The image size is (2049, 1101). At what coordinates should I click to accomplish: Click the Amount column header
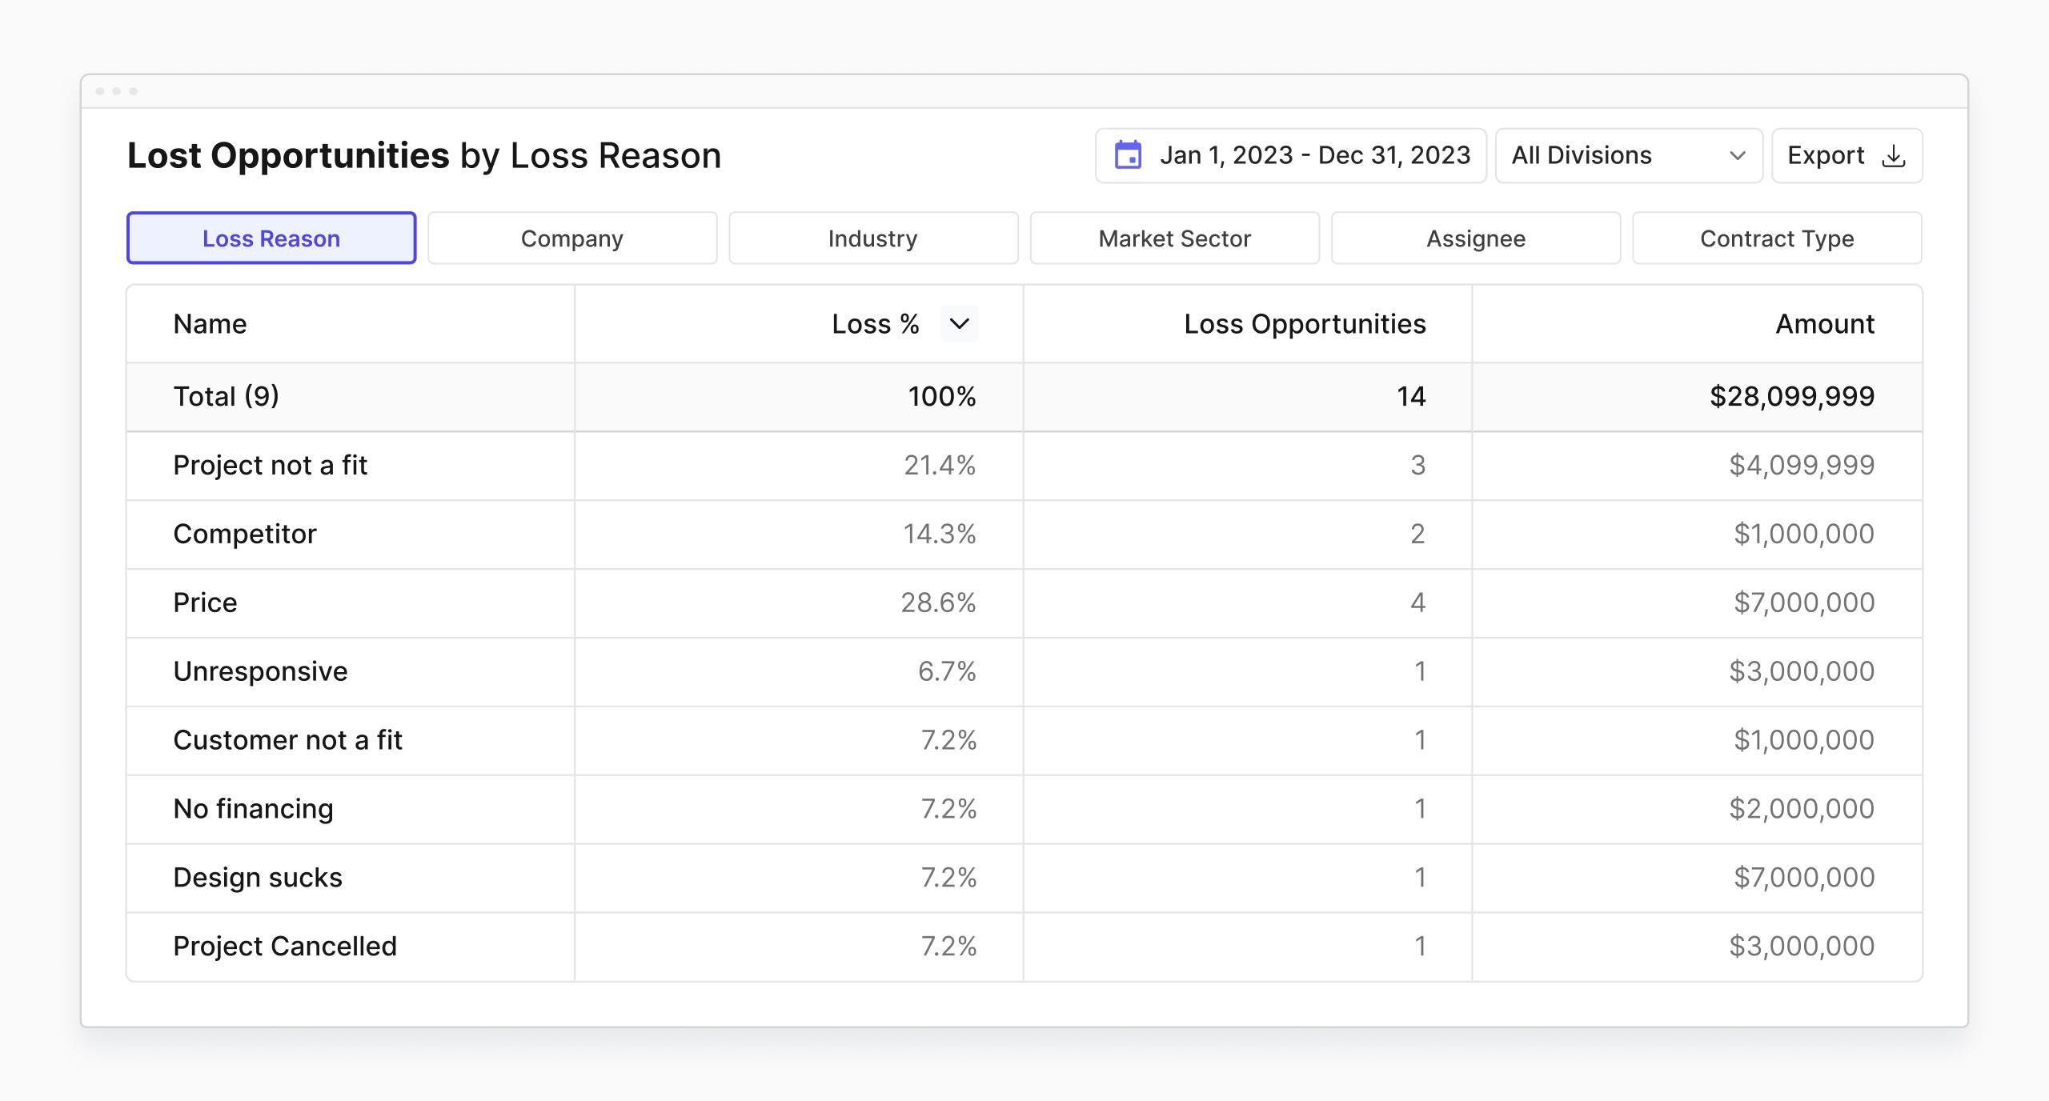coord(1824,323)
